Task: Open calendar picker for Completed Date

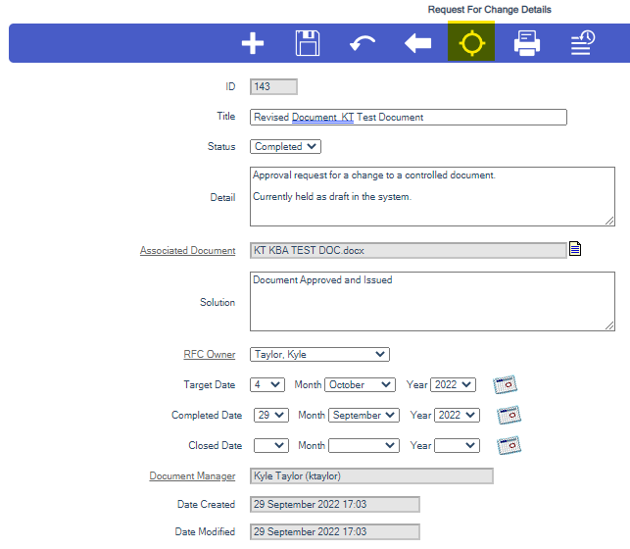Action: [x=509, y=415]
